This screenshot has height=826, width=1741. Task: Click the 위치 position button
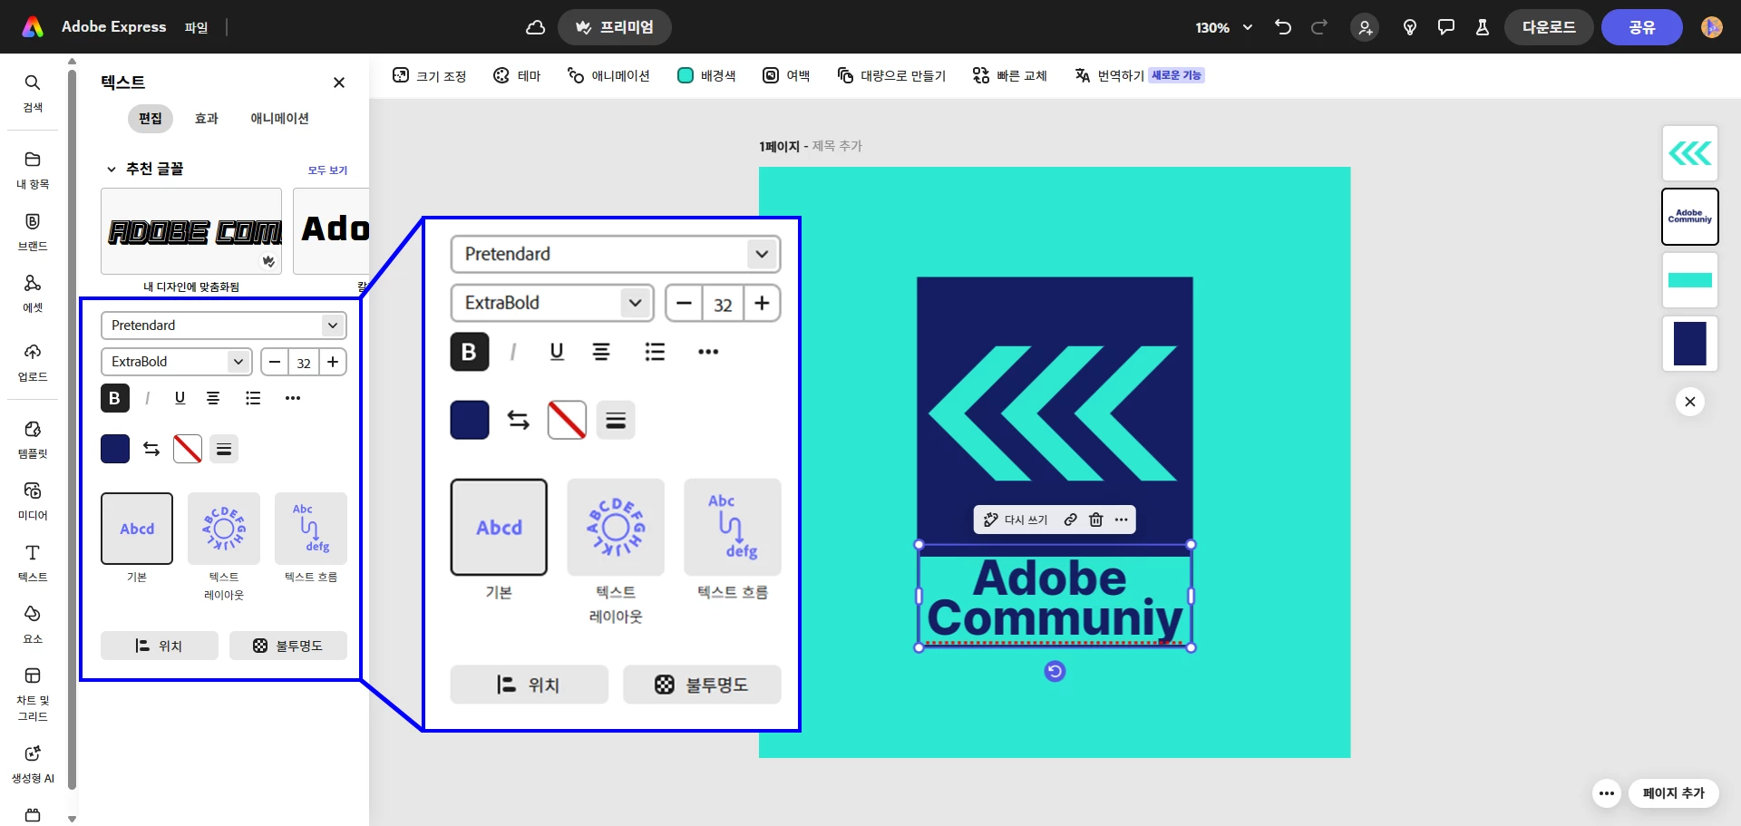pos(160,646)
